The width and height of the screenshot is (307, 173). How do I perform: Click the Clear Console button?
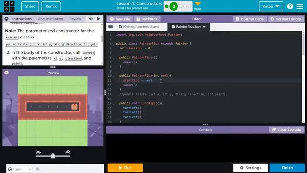pos(286,130)
